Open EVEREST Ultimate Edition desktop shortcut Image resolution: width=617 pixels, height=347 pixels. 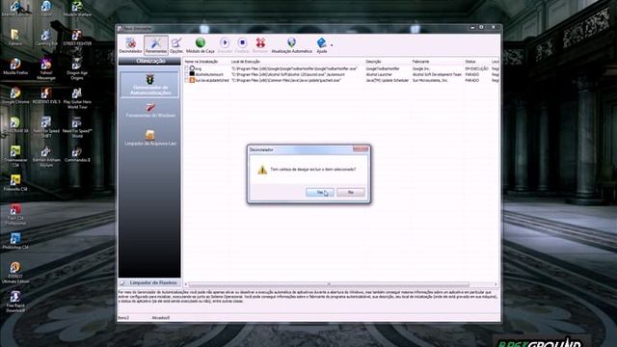coord(15,273)
